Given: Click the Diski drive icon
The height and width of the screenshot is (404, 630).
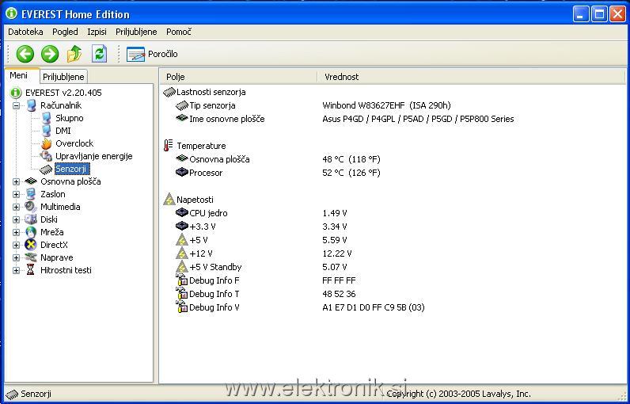Looking at the screenshot, I should pyautogui.click(x=31, y=219).
